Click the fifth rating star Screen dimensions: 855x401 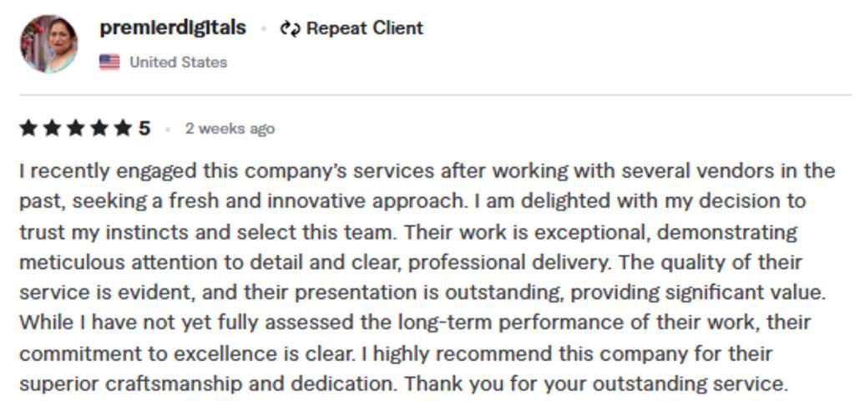122,129
